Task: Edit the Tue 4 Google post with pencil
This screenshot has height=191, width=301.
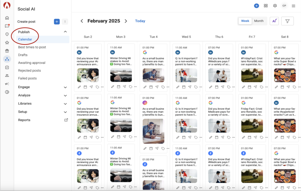Action: (x=145, y=87)
